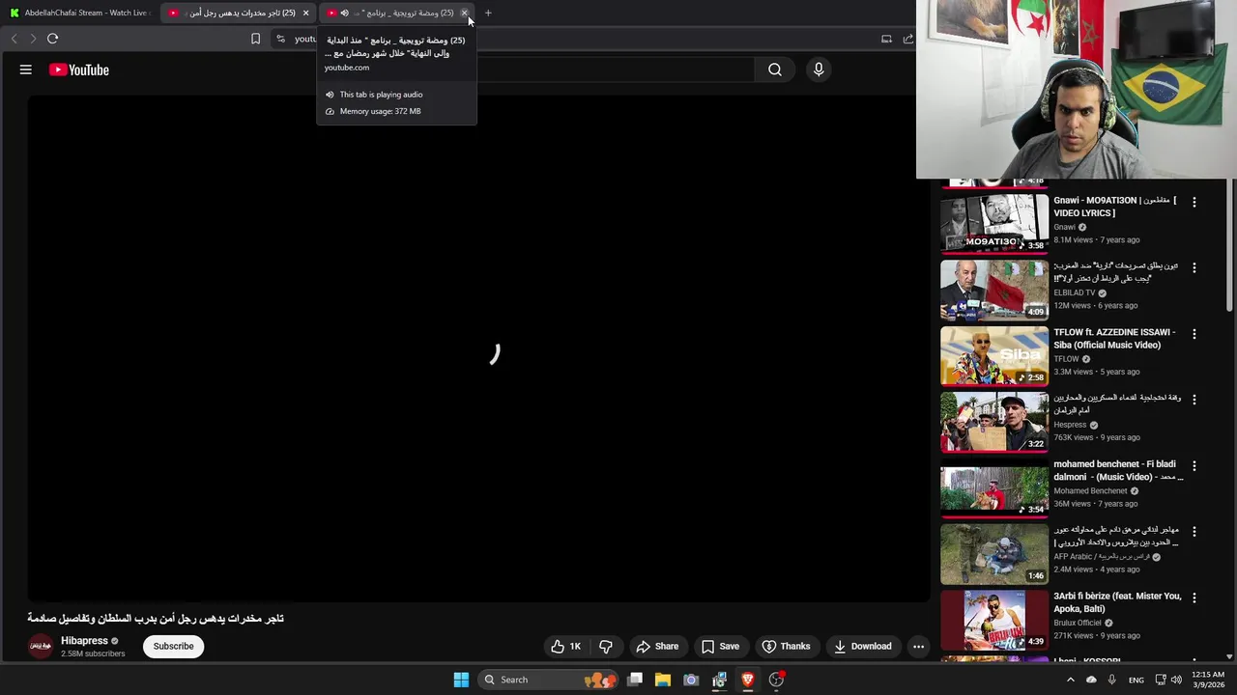Open the Hibapress channel name link
The image size is (1237, 695).
point(84,641)
